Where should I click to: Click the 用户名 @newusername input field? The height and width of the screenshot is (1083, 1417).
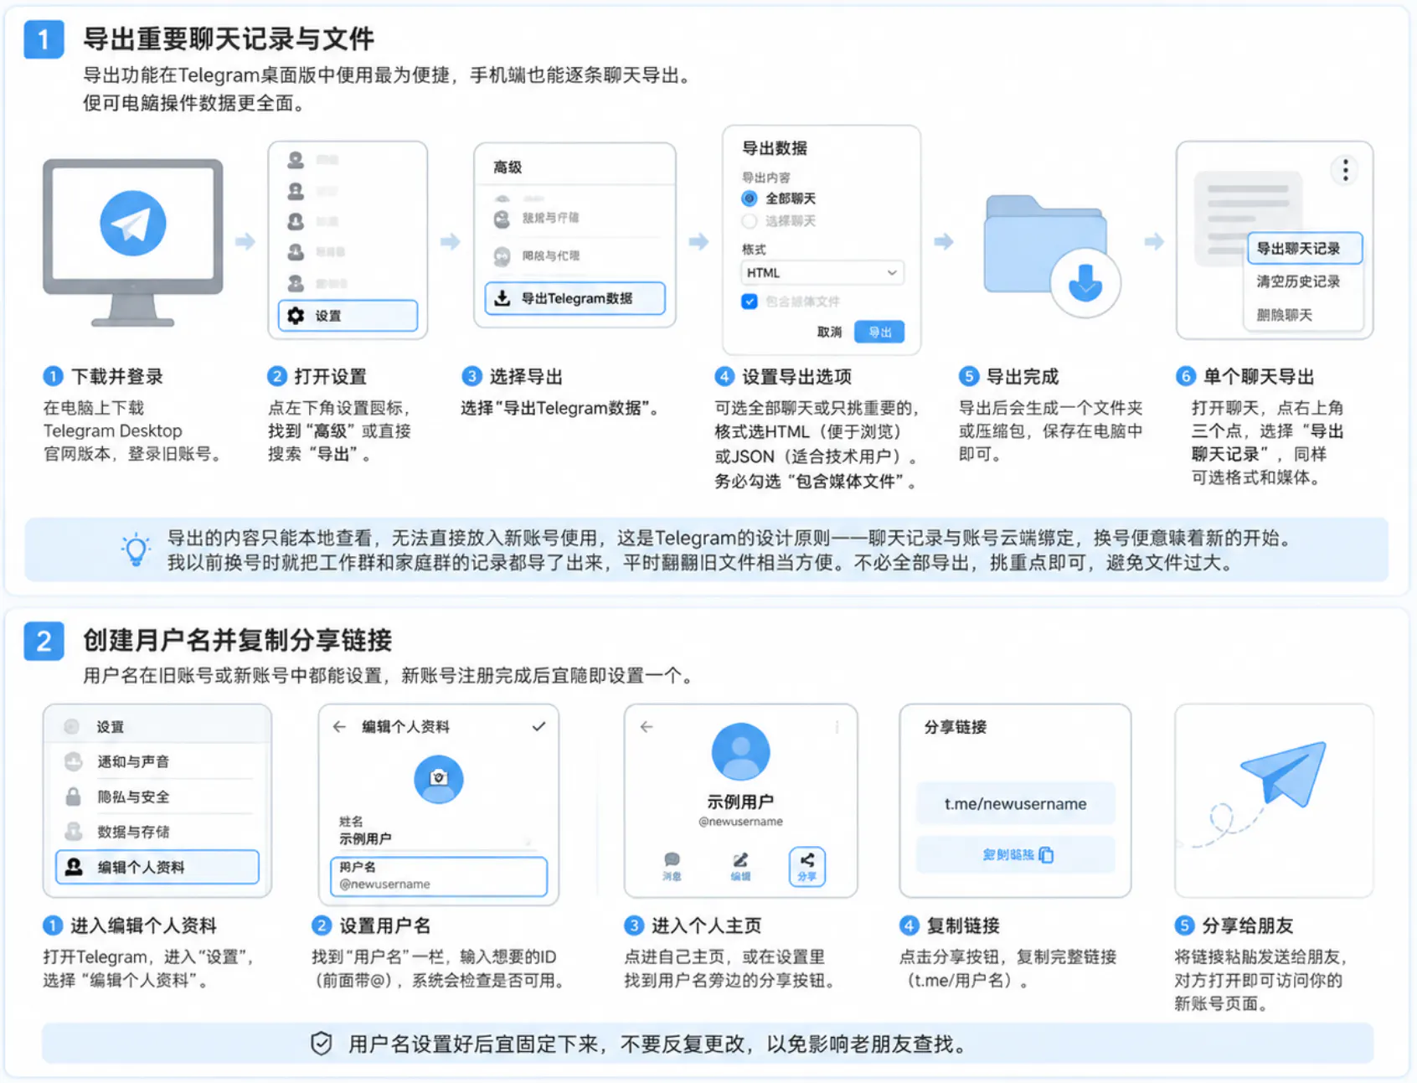click(439, 876)
